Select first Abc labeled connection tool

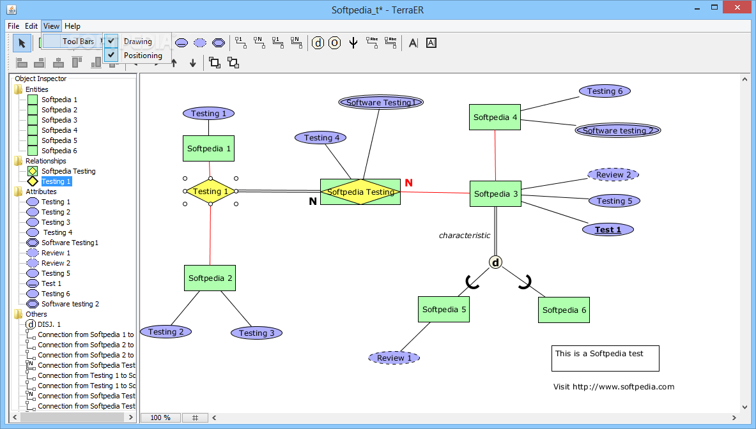[x=372, y=43]
